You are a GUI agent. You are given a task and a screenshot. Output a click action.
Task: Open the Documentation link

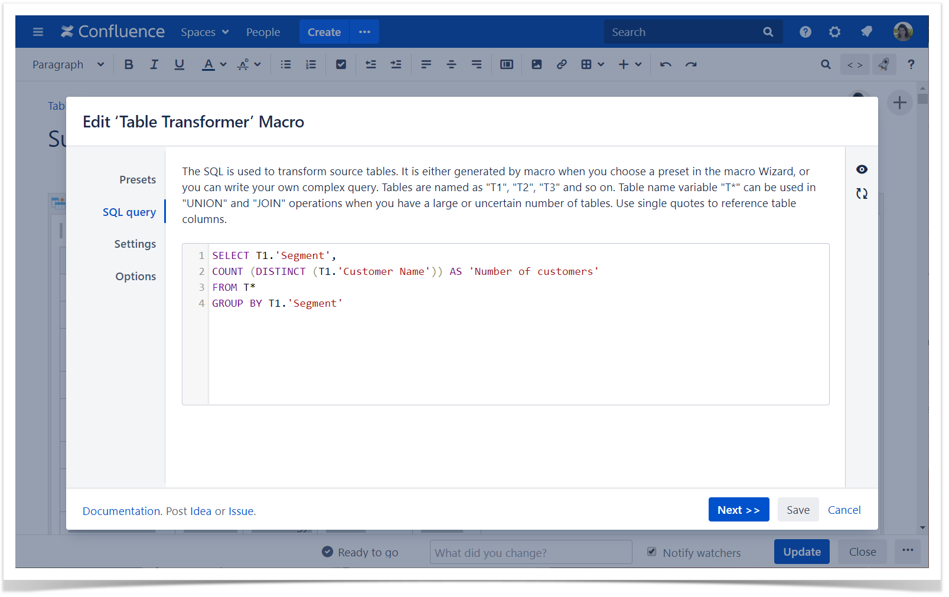point(121,511)
